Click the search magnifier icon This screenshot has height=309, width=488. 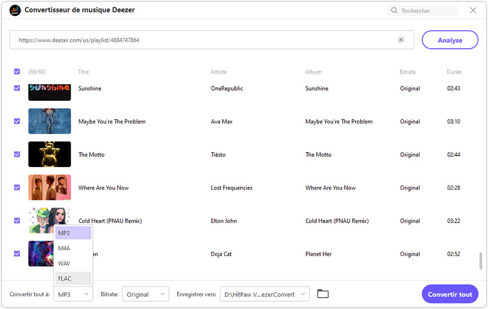[x=394, y=11]
